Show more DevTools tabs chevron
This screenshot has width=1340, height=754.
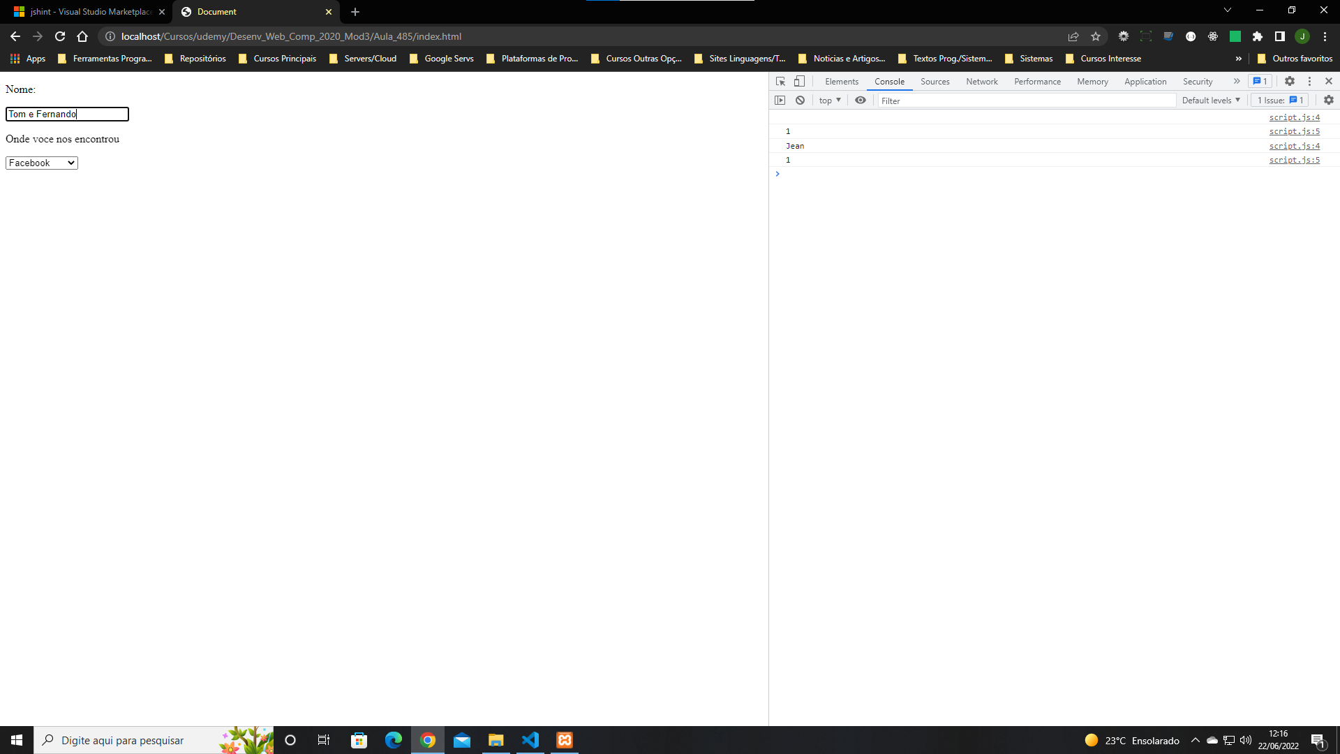(1237, 82)
